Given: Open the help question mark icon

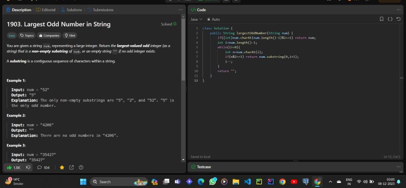Looking at the screenshot, I should (x=81, y=168).
